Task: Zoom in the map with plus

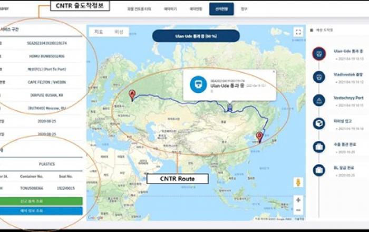Action: pyautogui.click(x=298, y=200)
